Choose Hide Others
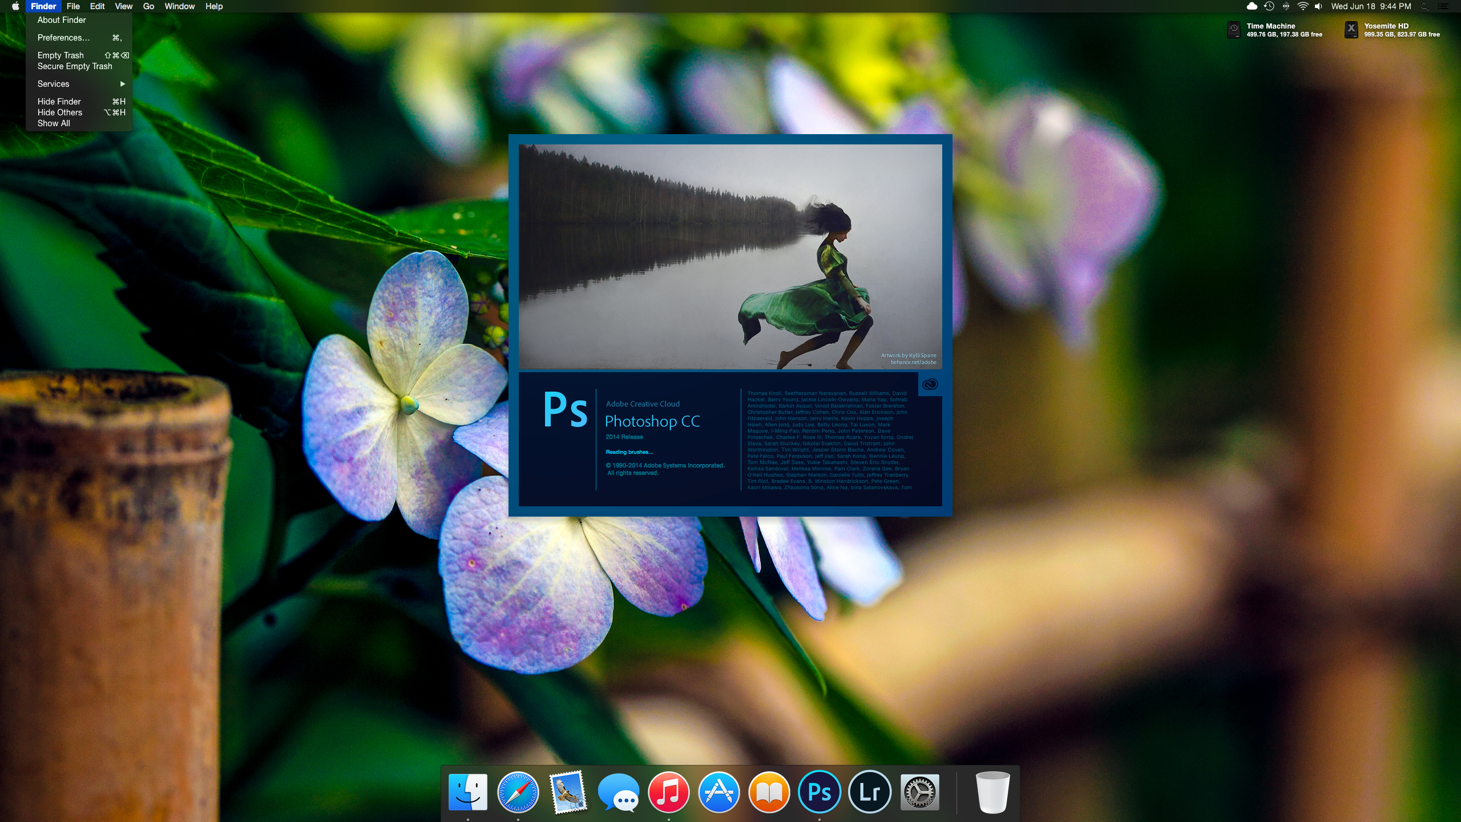This screenshot has height=822, width=1461. coord(79,112)
